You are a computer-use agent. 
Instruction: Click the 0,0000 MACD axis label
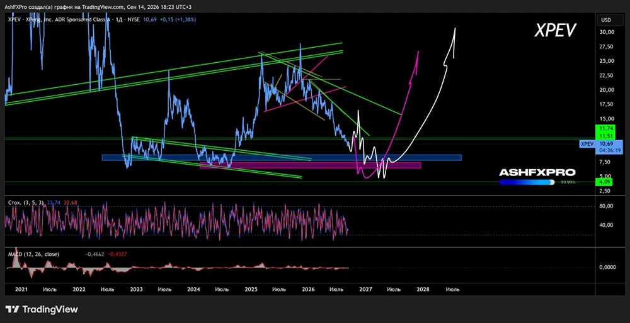[x=607, y=267]
